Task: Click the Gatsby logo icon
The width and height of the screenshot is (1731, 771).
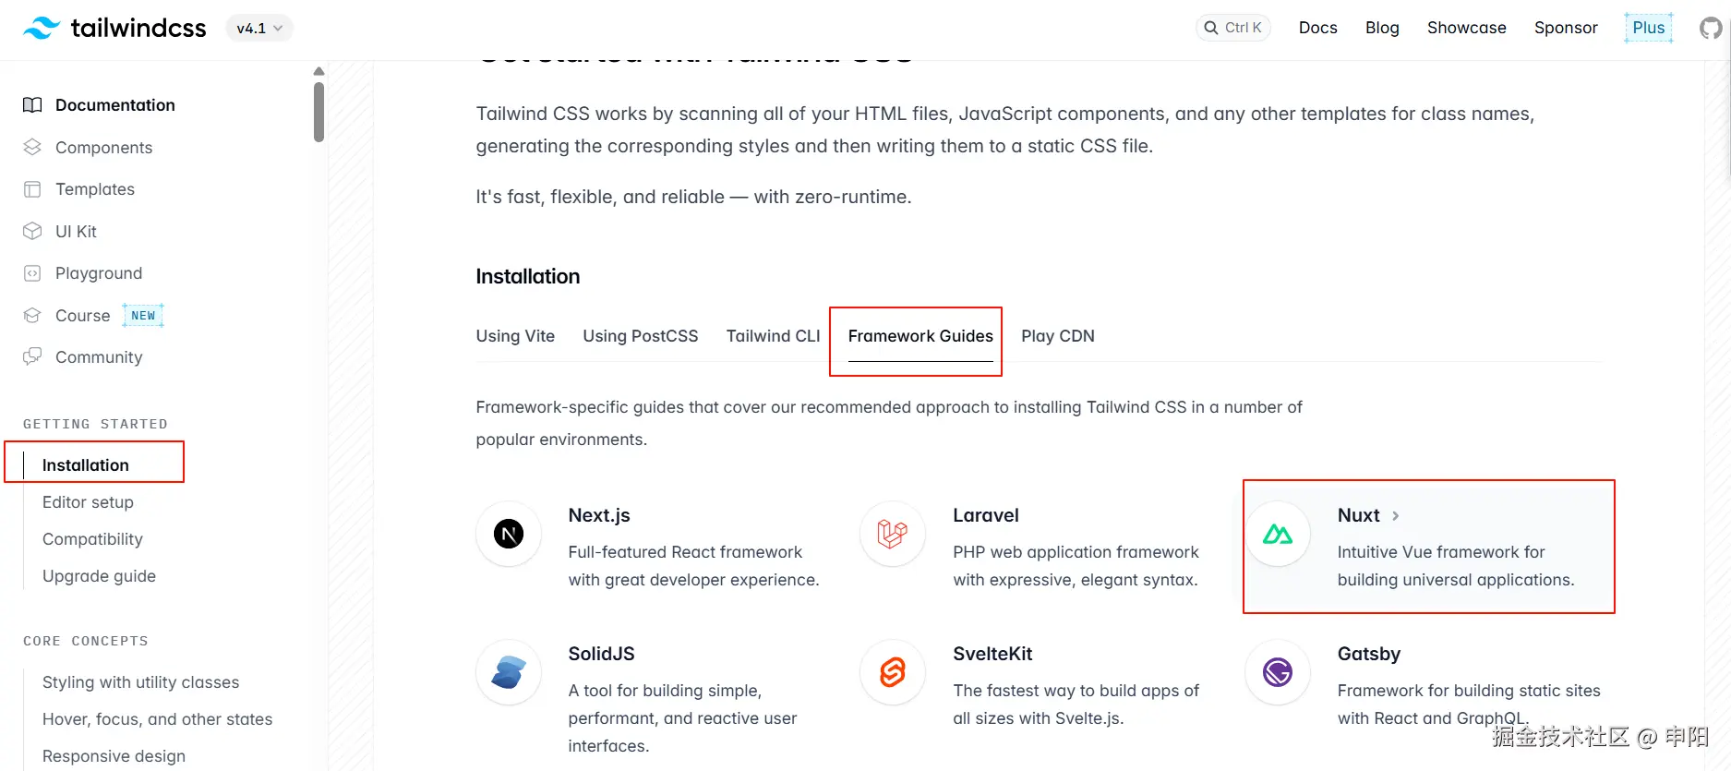Action: [x=1278, y=672]
